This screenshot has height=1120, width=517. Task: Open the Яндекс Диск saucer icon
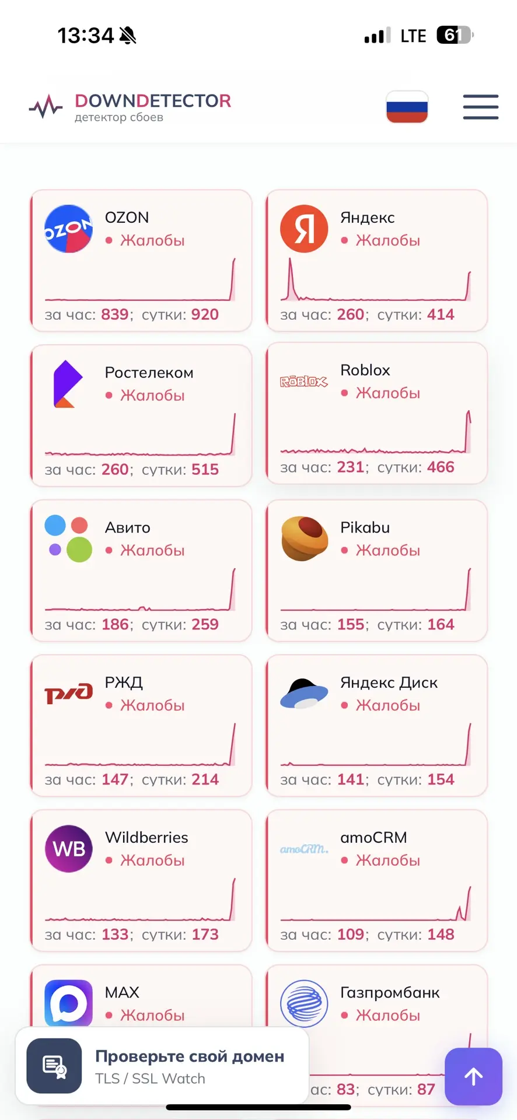click(x=304, y=694)
